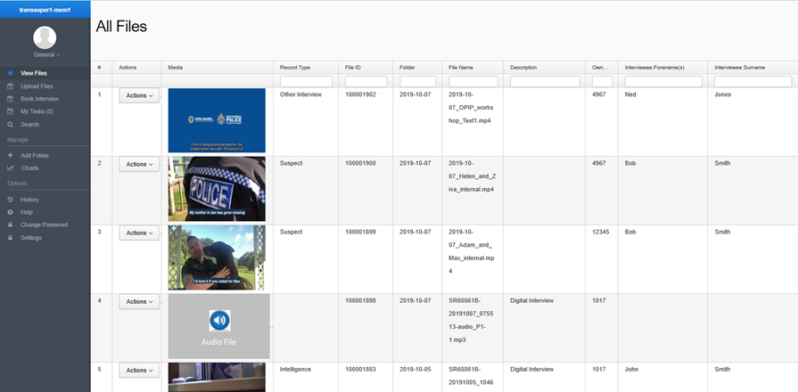Click surname Jones in row 1
Viewport: 798px width, 392px height.
(723, 94)
